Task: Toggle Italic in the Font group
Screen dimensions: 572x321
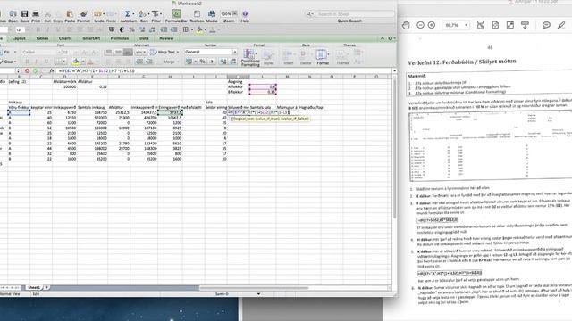Action: coord(37,62)
